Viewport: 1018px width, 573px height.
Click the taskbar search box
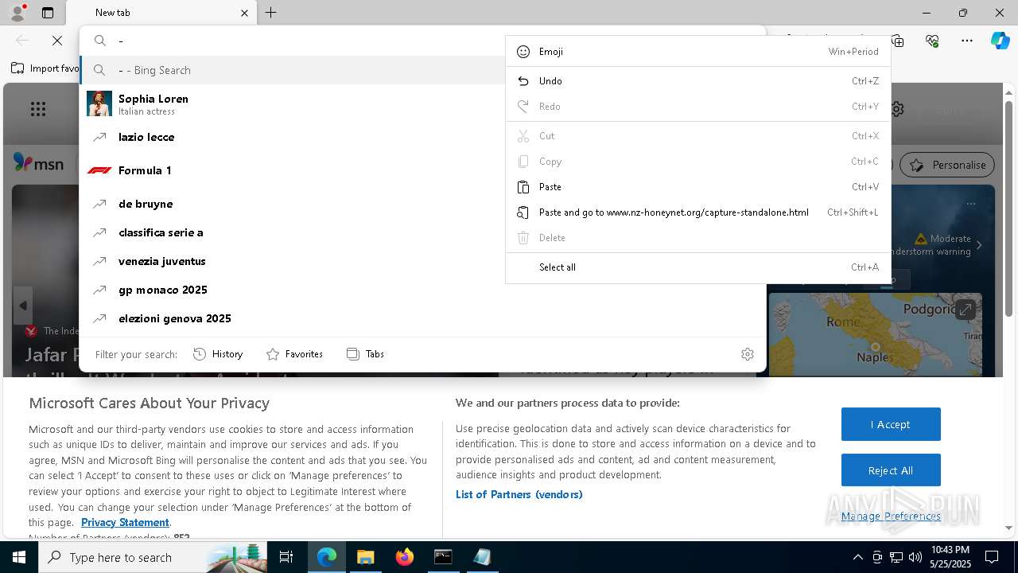point(153,557)
